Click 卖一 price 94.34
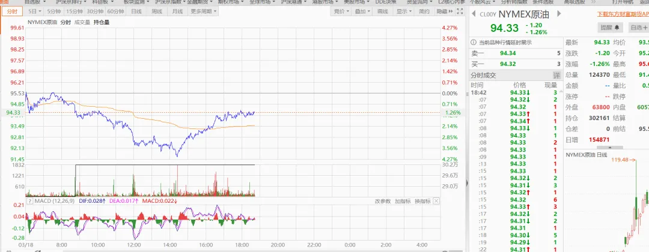 coord(508,53)
